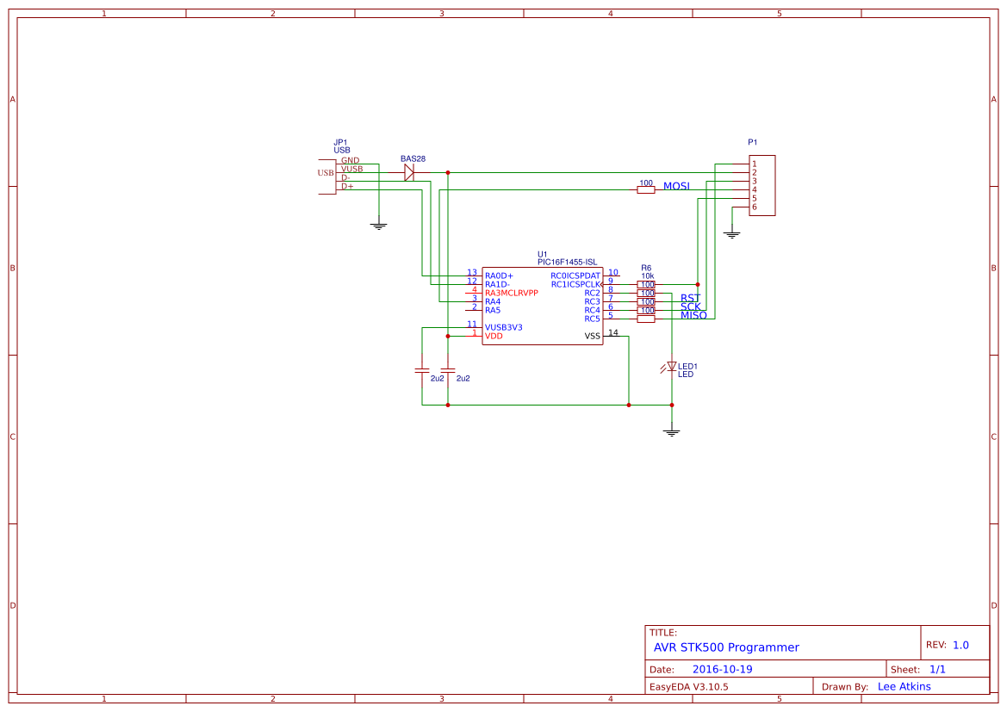Screen dimensions: 1007x712
Task: Click the 100-ohm resistor on the MOSI line
Action: point(645,189)
